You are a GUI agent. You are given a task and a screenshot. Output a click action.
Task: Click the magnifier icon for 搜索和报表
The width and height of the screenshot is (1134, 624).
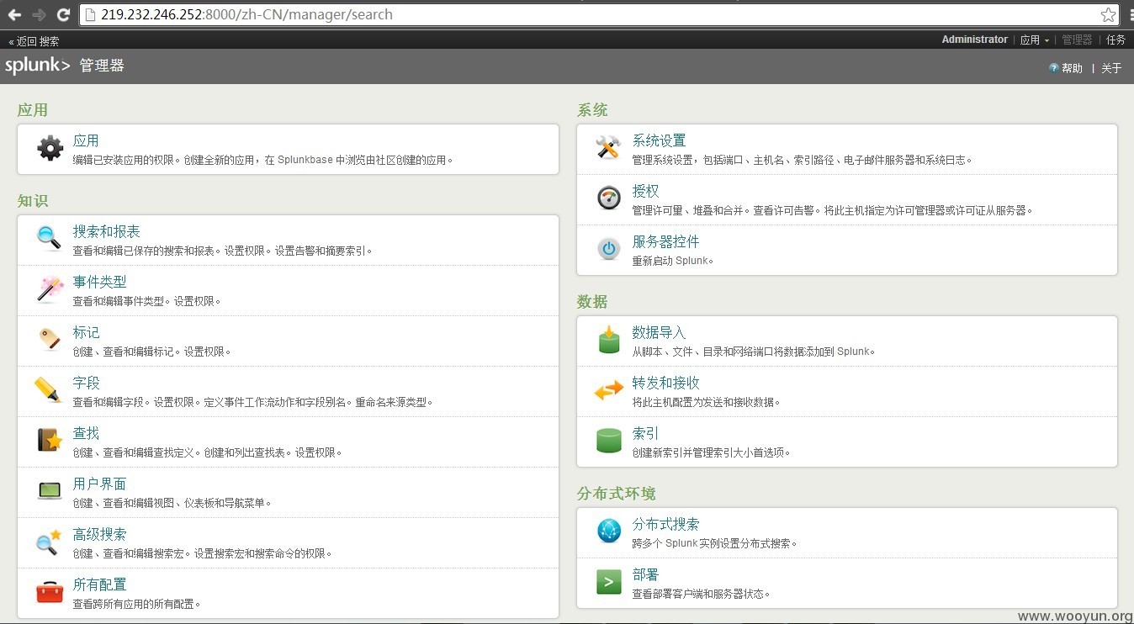pyautogui.click(x=49, y=239)
